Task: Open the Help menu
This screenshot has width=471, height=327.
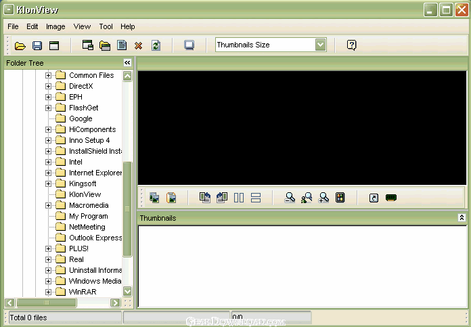Action: pos(128,26)
